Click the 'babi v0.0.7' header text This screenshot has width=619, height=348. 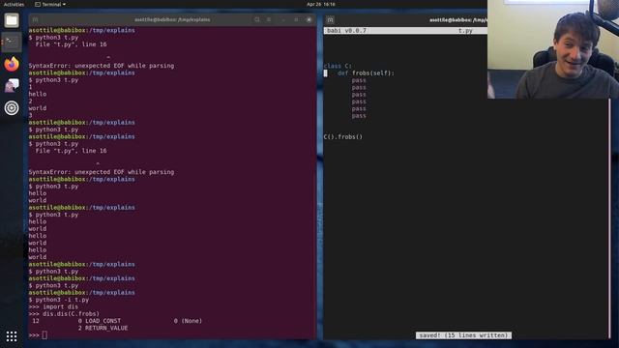(346, 30)
